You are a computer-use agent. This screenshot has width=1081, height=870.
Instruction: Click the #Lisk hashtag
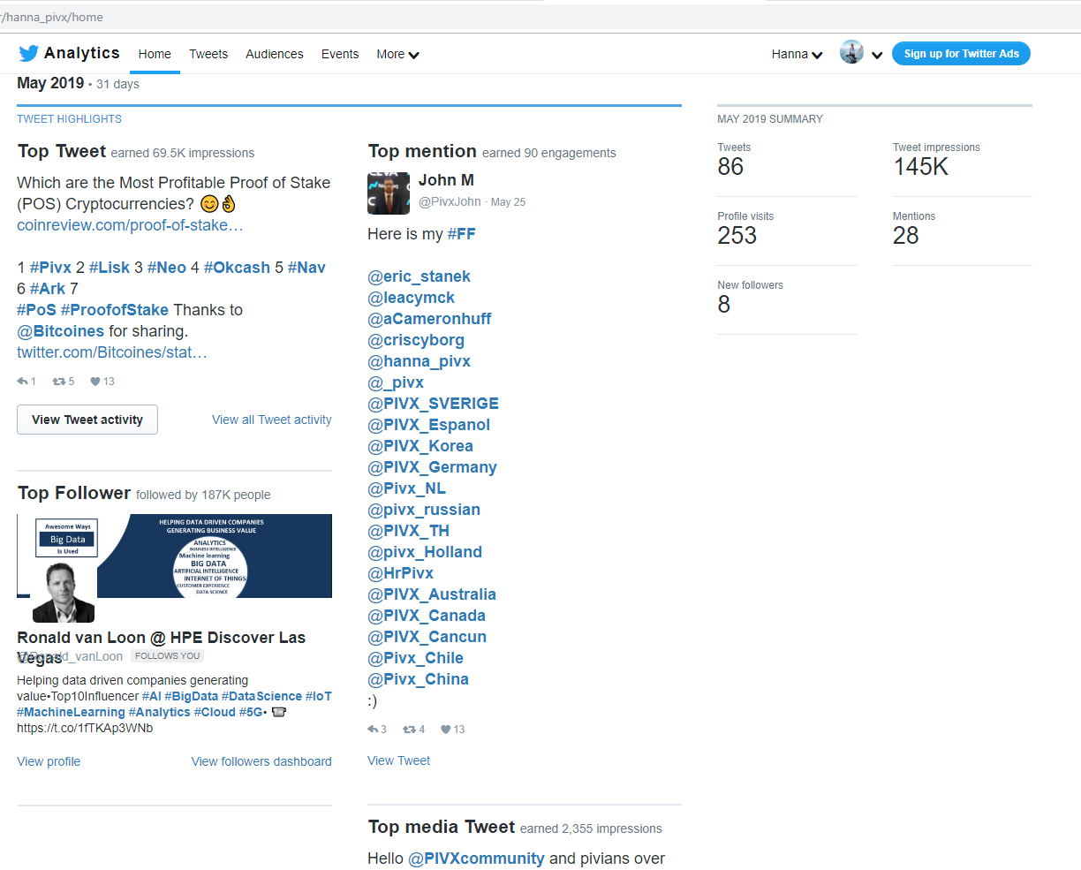[110, 268]
